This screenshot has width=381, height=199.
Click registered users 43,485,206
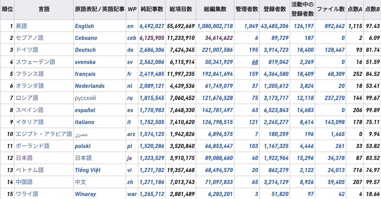click(275, 26)
